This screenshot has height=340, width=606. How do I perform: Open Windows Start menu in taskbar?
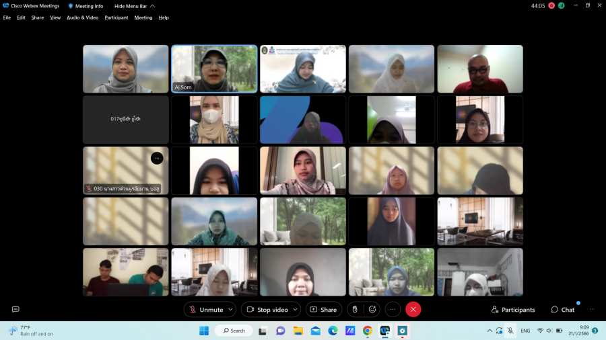point(204,331)
